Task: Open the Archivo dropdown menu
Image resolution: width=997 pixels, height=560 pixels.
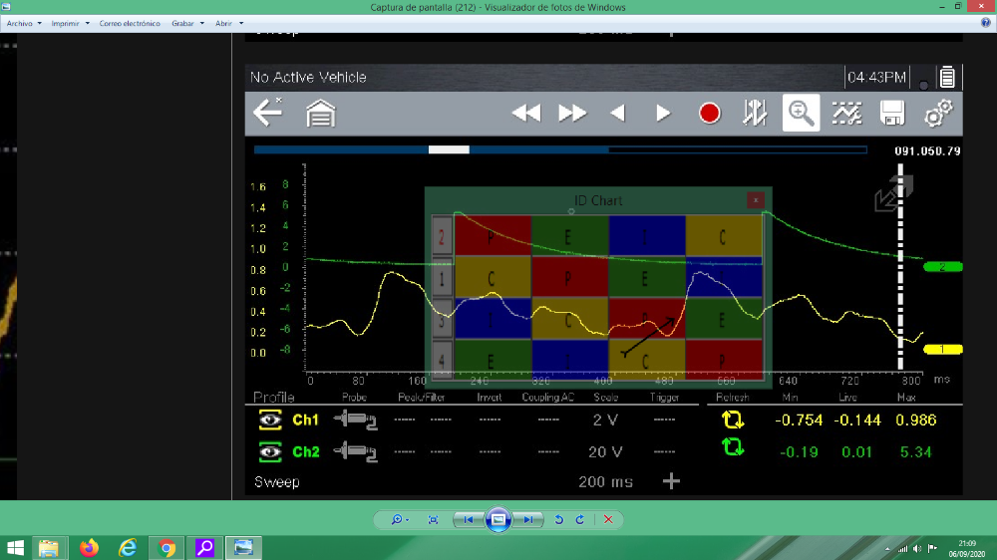Action: 24,23
